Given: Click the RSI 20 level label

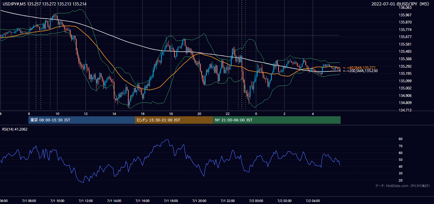Looking at the screenshot, I should pos(400,180).
